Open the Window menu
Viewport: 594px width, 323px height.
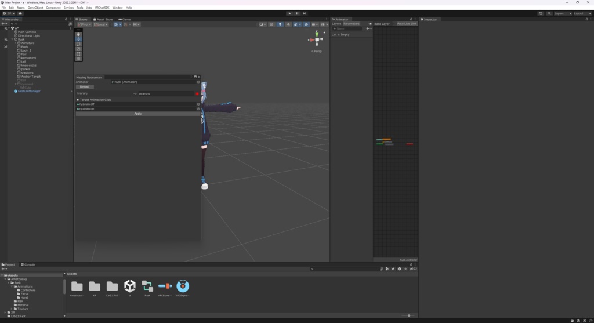pyautogui.click(x=117, y=8)
